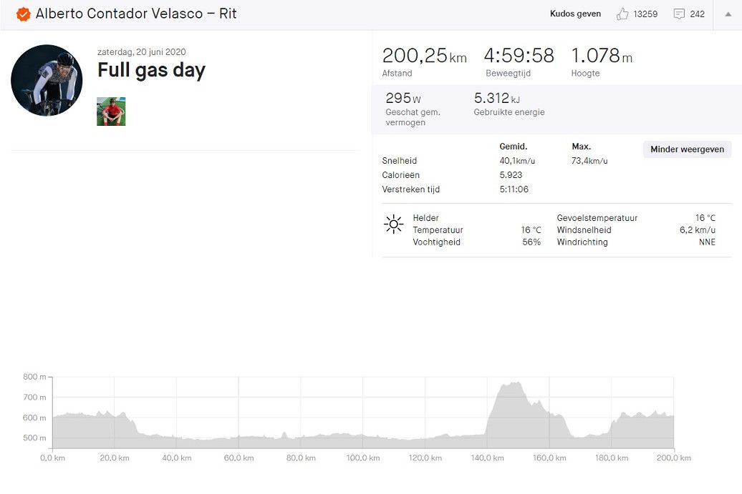
Task: Click the sun icon next to 'Helder'
Action: pyautogui.click(x=393, y=224)
